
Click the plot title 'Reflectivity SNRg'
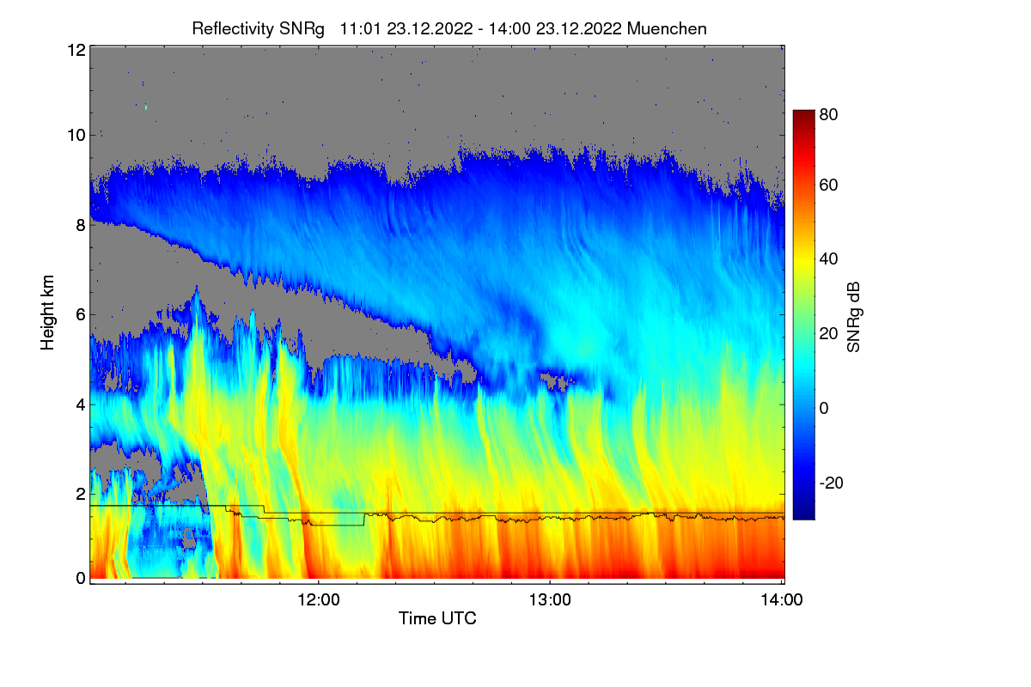tap(259, 28)
